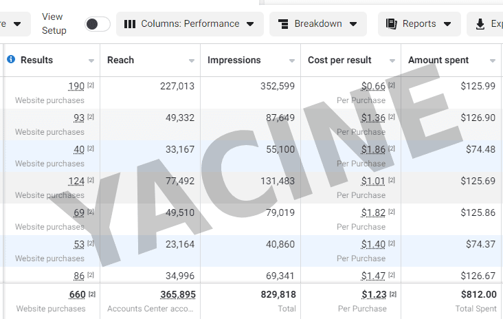The height and width of the screenshot is (319, 503).
Task: Select the $125.86 amount spent cell
Action: click(478, 212)
